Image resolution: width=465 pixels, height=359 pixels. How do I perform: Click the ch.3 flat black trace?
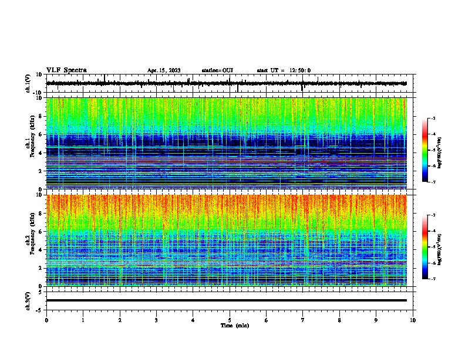coord(227,300)
